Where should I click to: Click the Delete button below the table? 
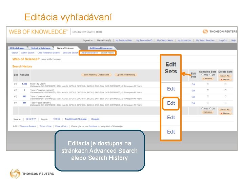point(225,113)
